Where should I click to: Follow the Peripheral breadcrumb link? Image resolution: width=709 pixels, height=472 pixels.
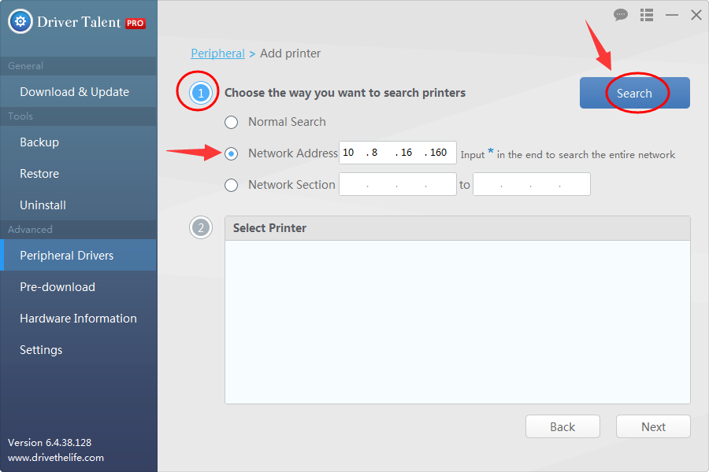click(217, 53)
